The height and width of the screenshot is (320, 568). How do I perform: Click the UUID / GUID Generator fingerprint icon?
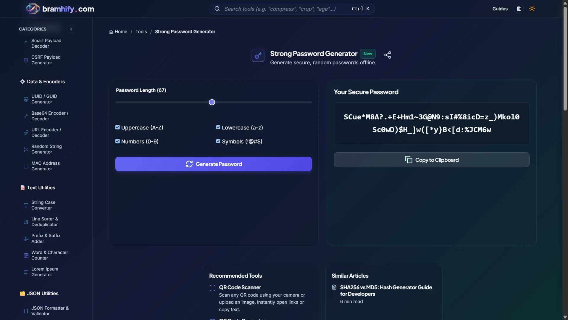(x=26, y=99)
